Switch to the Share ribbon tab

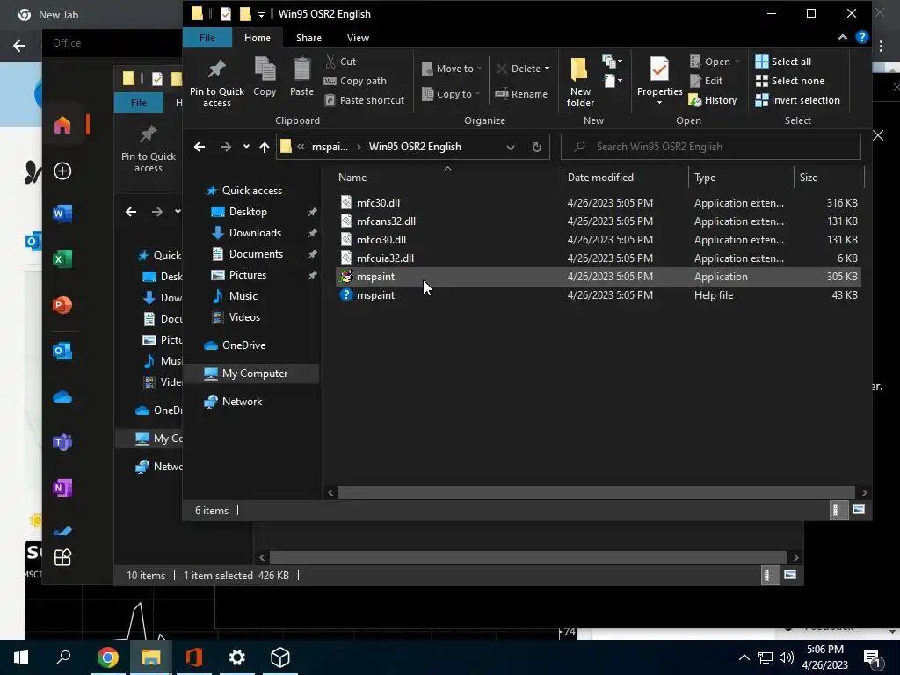(x=308, y=37)
